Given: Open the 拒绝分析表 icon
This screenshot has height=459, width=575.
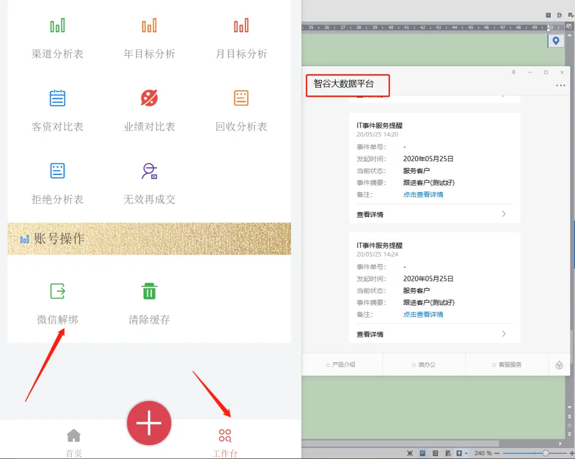Looking at the screenshot, I should pyautogui.click(x=57, y=171).
